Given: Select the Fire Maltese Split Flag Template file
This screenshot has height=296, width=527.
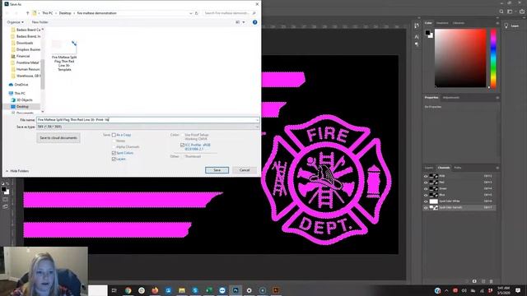Looking at the screenshot, I should click(64, 55).
